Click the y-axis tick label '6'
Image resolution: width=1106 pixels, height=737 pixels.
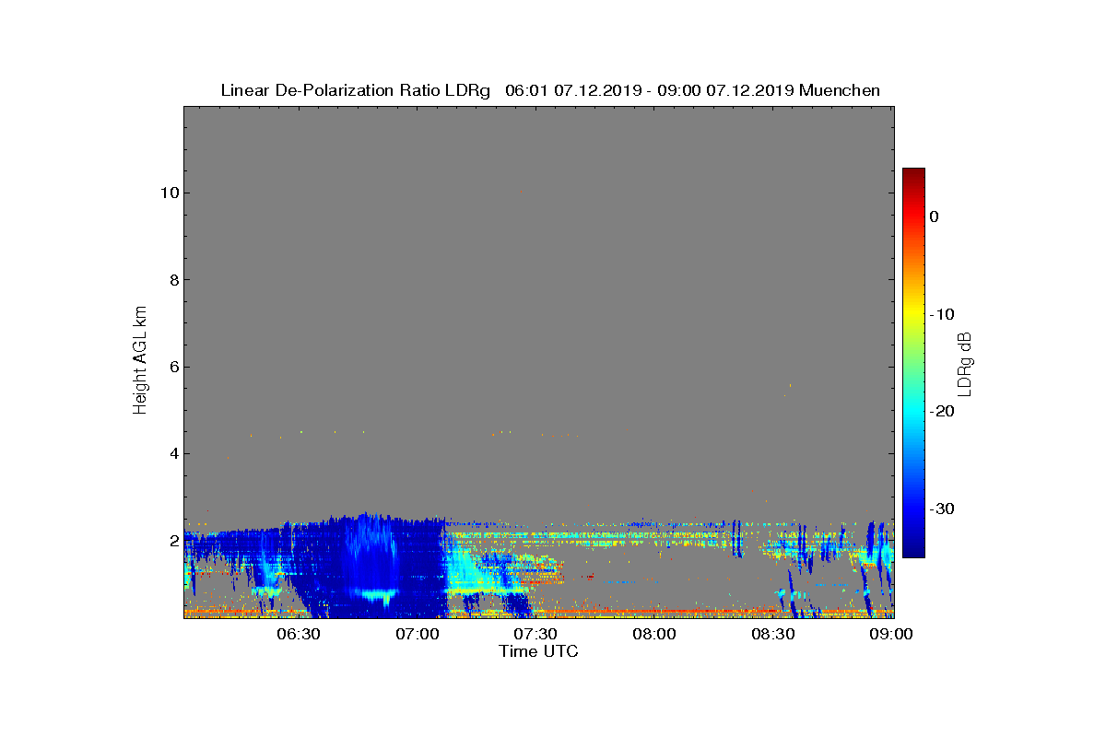point(172,367)
